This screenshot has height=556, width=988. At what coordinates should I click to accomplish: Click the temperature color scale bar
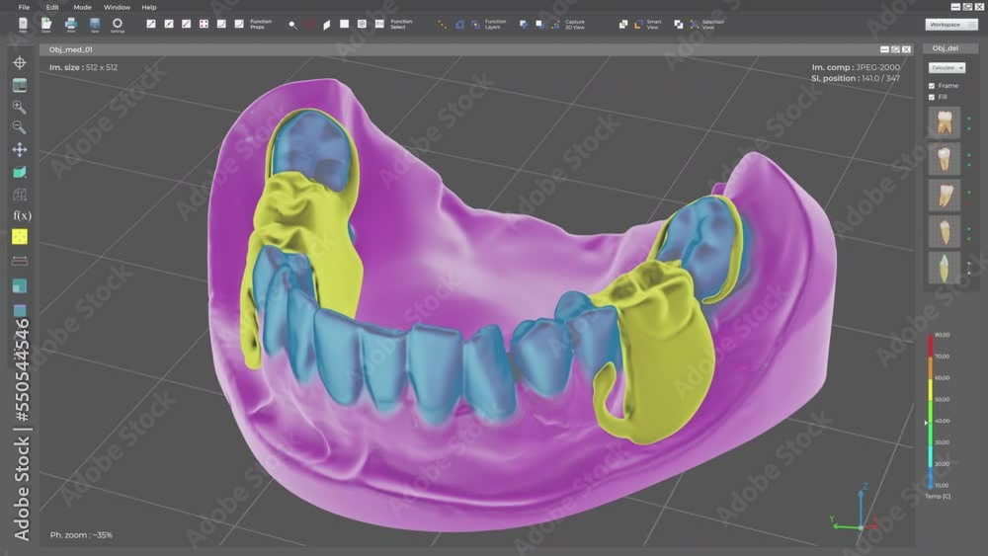(930, 412)
